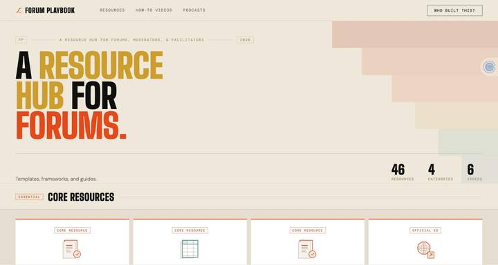Select the Essential tag badge

pyautogui.click(x=29, y=197)
